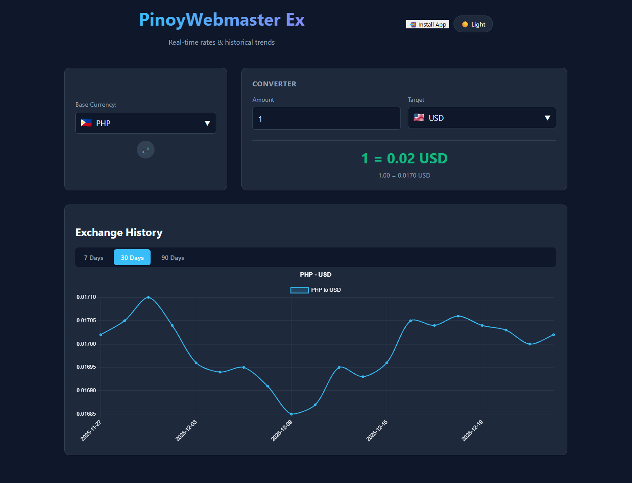Click the Install App button
Viewport: 632px width, 483px height.
pyautogui.click(x=427, y=24)
